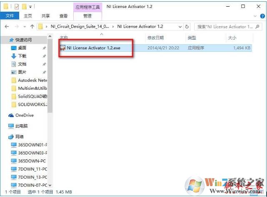
Task: Click the 下载 download arrow icon
Action: point(13,56)
